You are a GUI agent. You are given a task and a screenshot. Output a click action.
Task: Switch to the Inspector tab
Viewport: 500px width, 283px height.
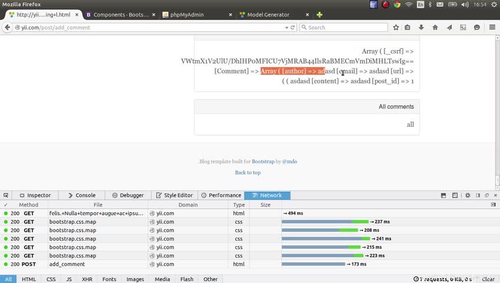[35, 195]
